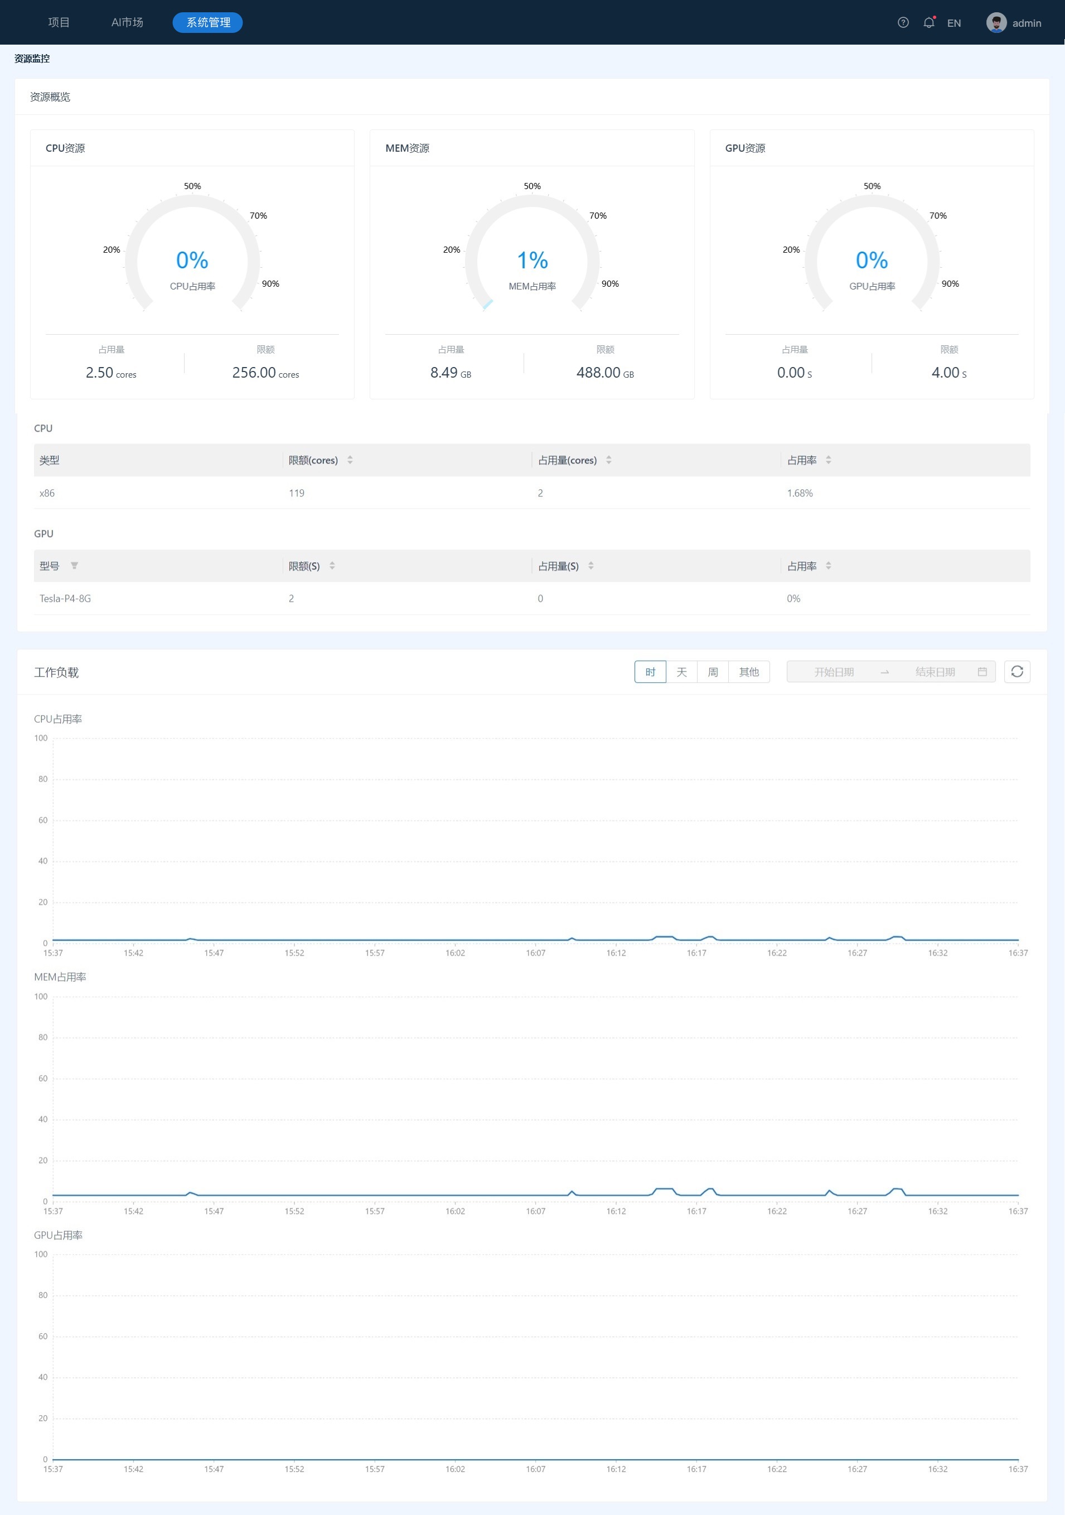
Task: Switch language using the EN link
Action: 953,23
